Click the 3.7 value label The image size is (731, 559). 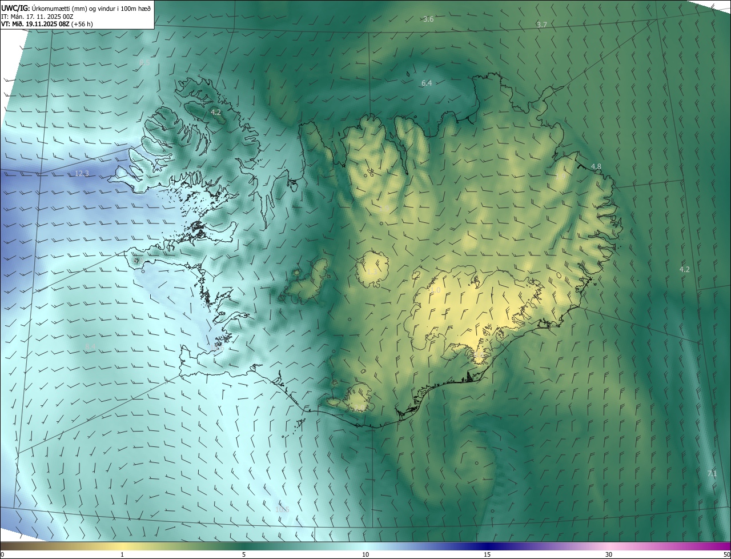[x=542, y=25]
